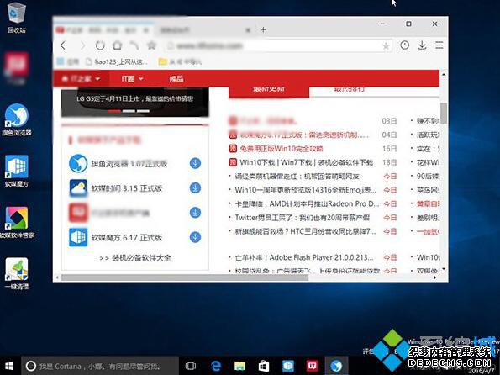Download 旗鱼浏览器 1.07 正式版 via its arrow
The width and height of the screenshot is (500, 375).
pos(195,163)
